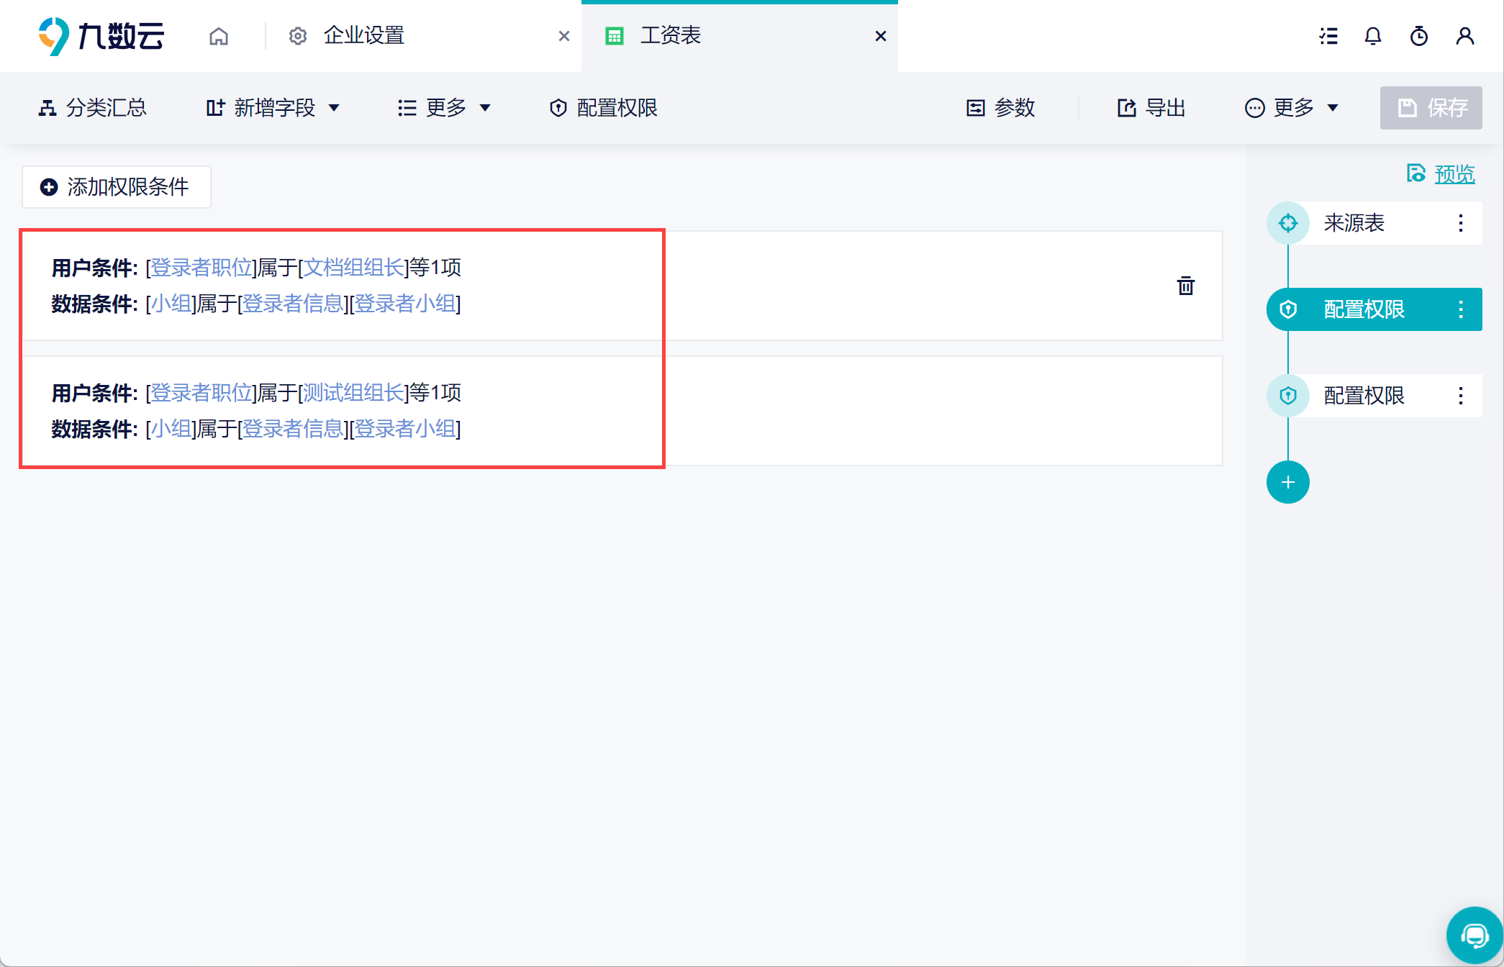The height and width of the screenshot is (967, 1504).
Task: Open options menu for 来源表 step
Action: click(x=1460, y=223)
